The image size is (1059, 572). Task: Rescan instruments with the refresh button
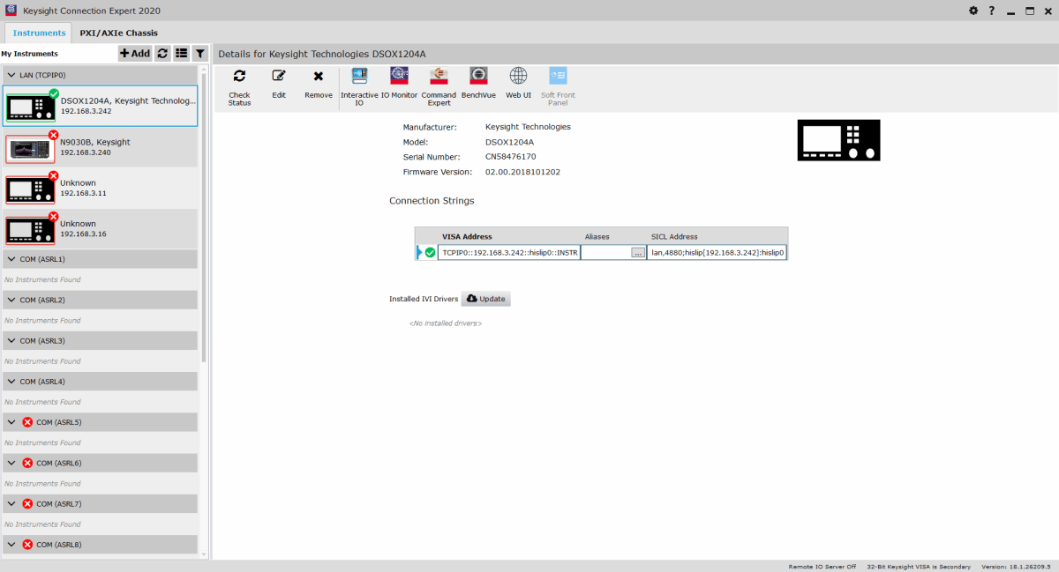tap(162, 54)
